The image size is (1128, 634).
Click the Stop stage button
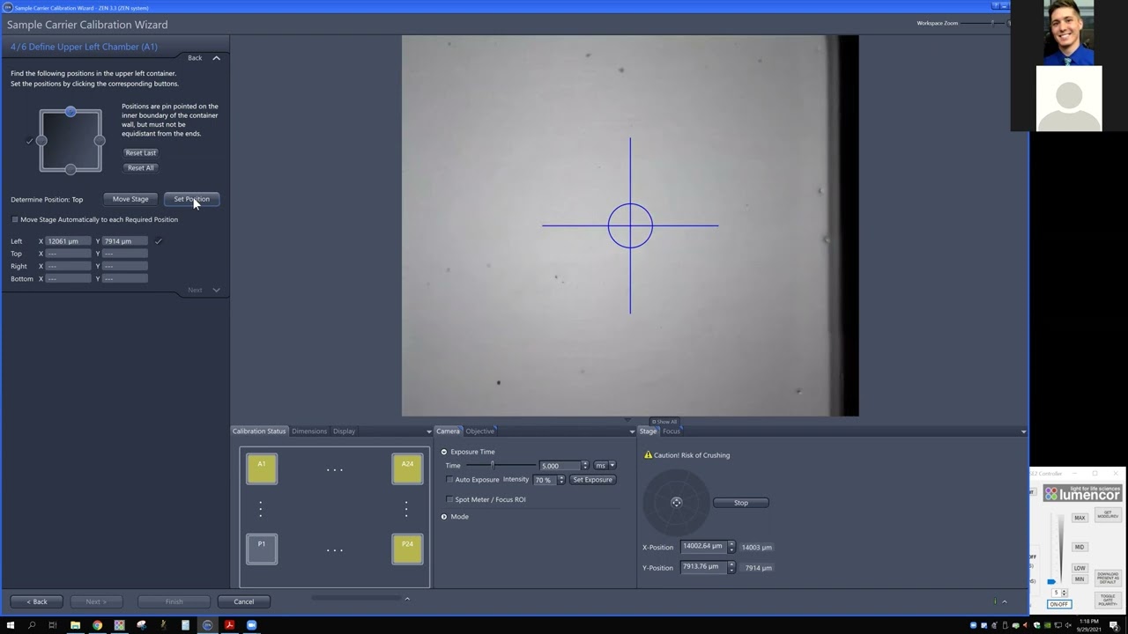(741, 503)
